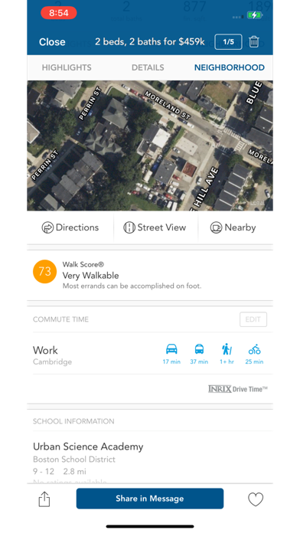
Task: Open the satellite map view
Action: click(x=150, y=146)
